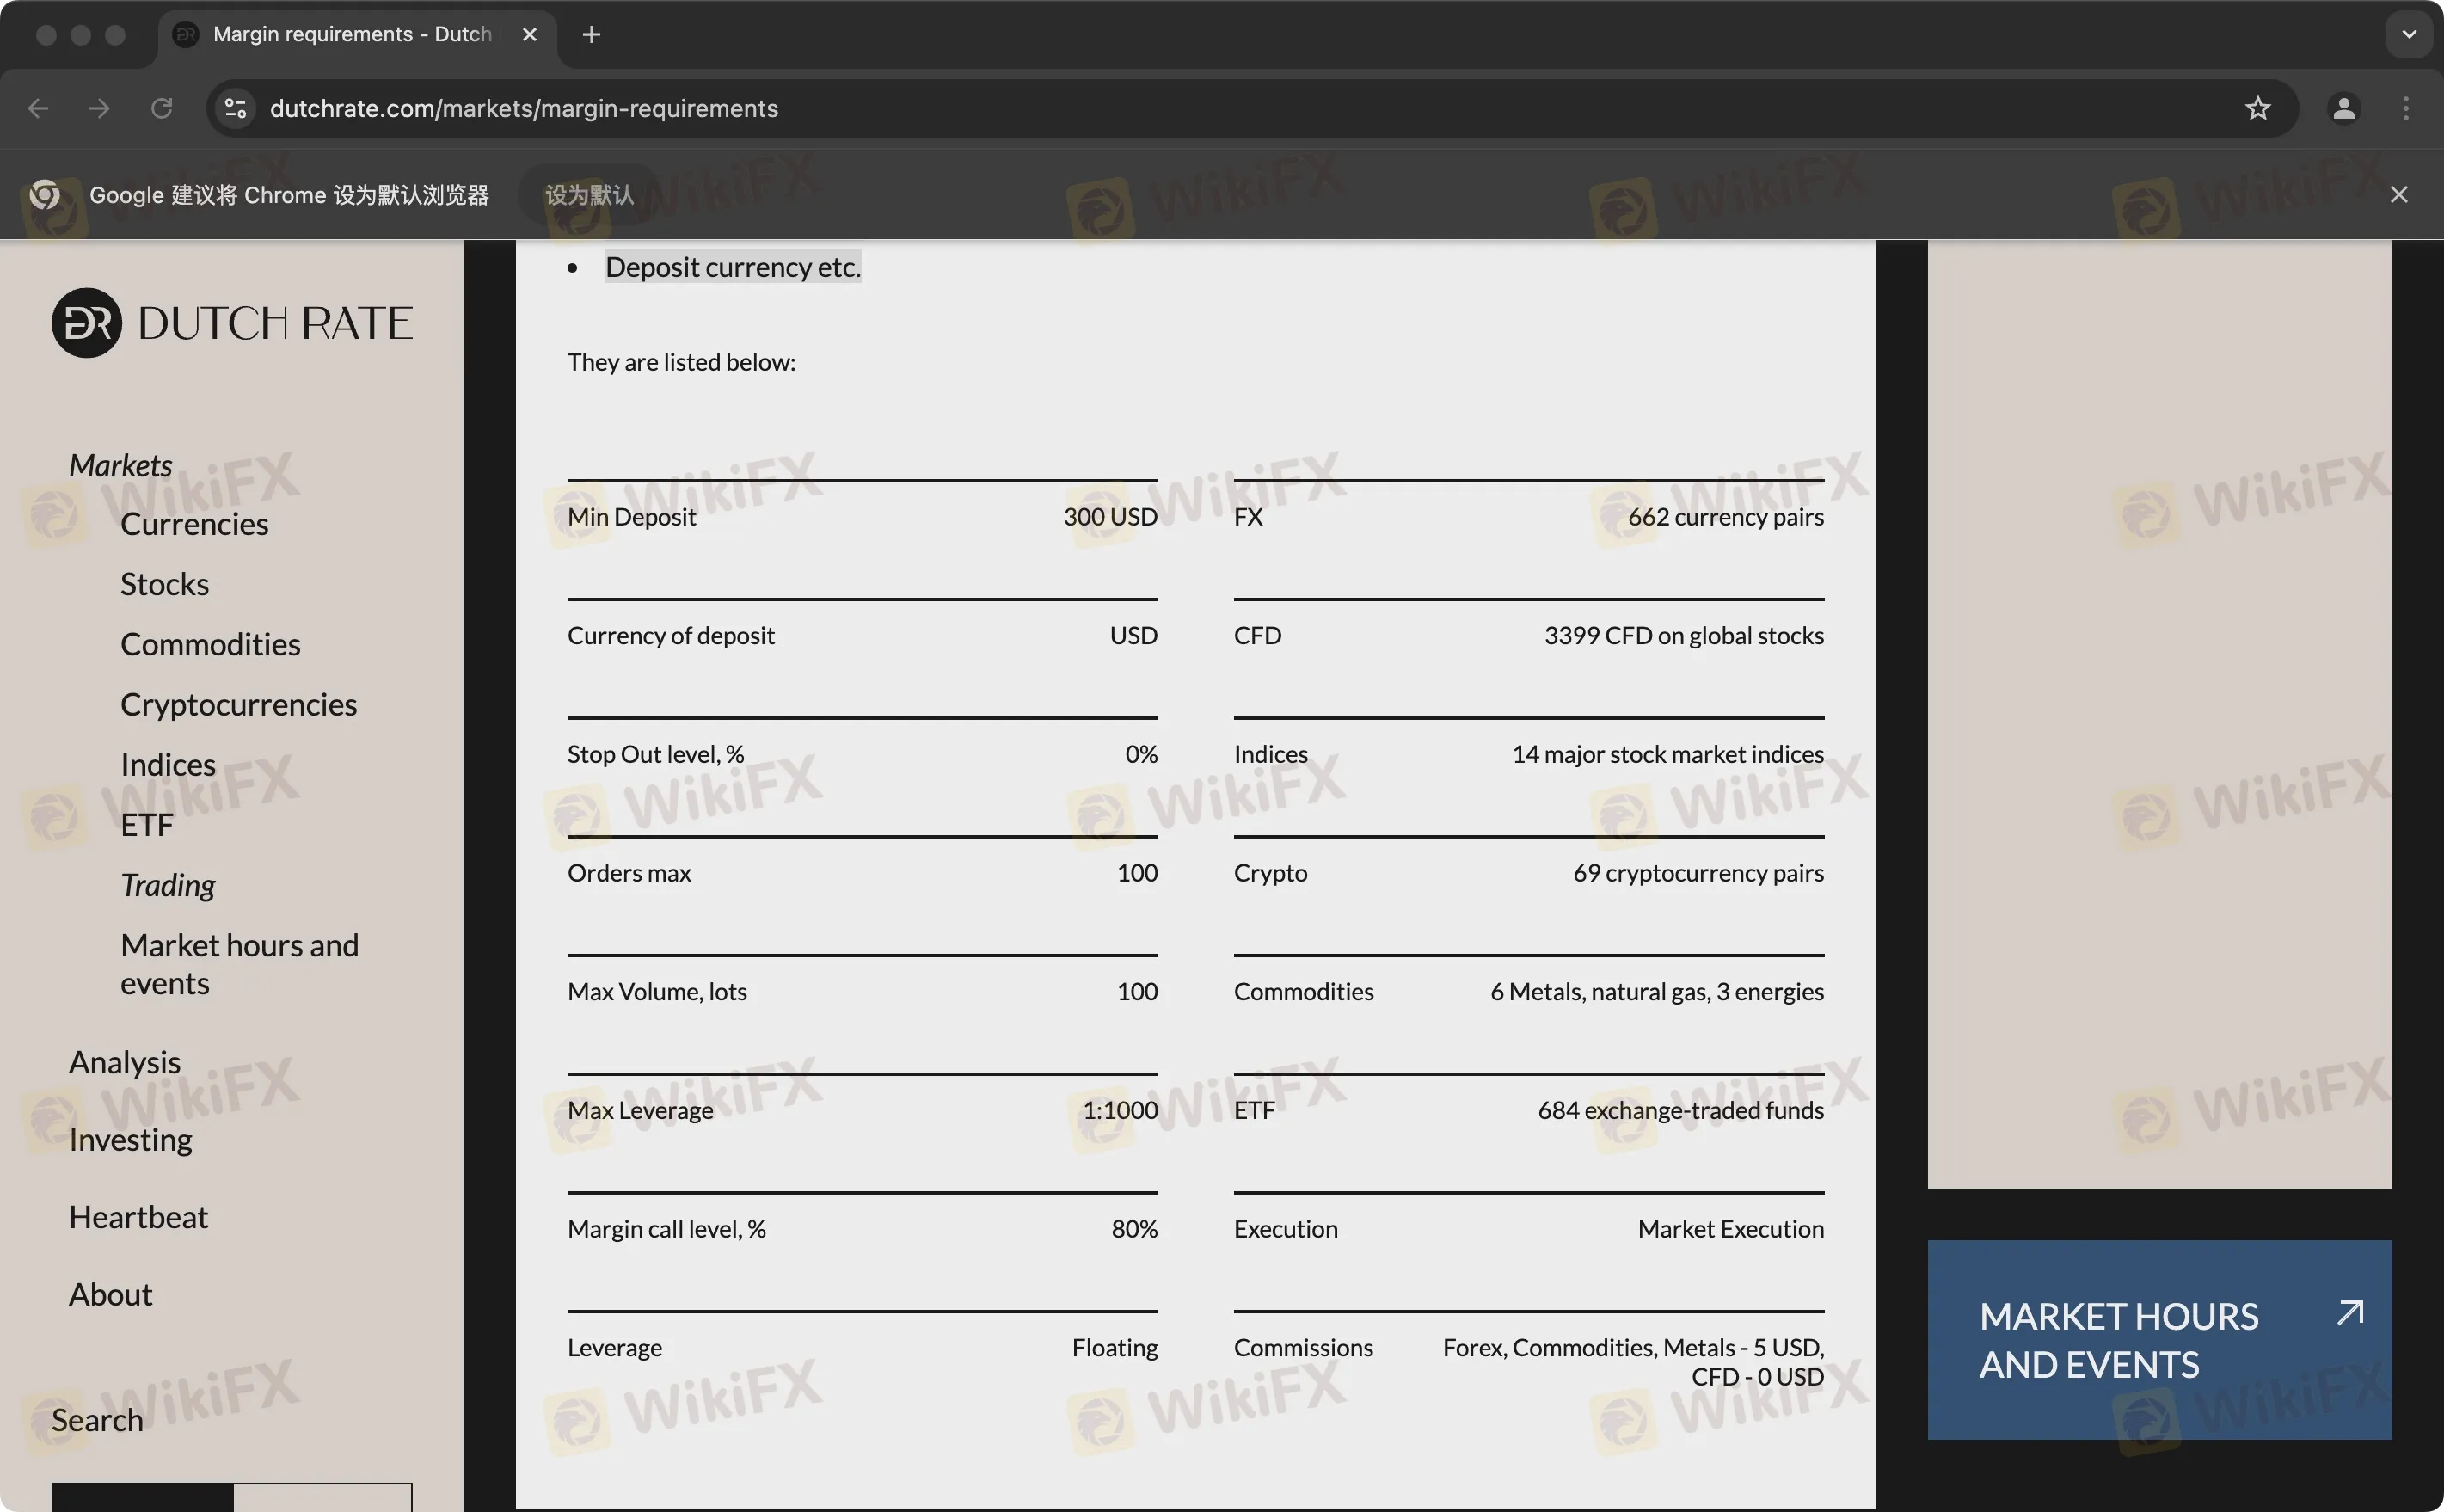
Task: Select the Analysis menu item
Action: 124,1062
